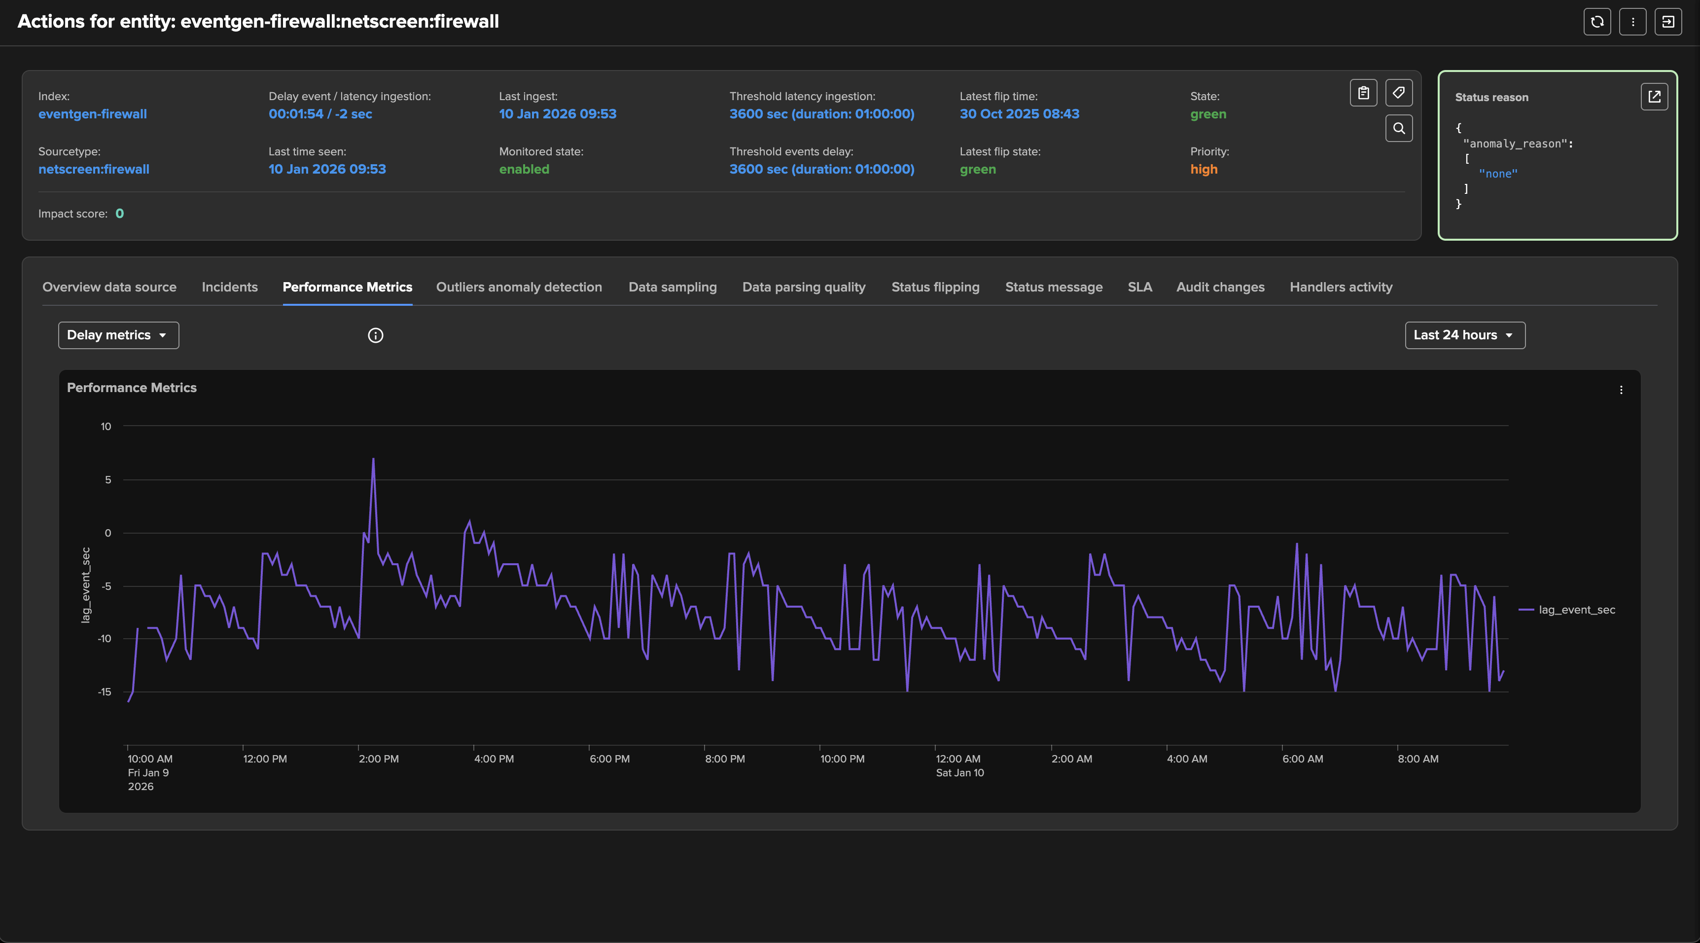Open the header three-dot options menu
The image size is (1700, 943).
pyautogui.click(x=1632, y=22)
